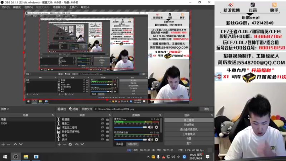Viewport: 286px width, 161px height.
Task: Open 设置 in the controls panel
Action: pyautogui.click(x=189, y=138)
